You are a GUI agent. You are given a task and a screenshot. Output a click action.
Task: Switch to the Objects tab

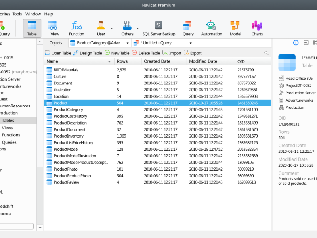point(56,43)
